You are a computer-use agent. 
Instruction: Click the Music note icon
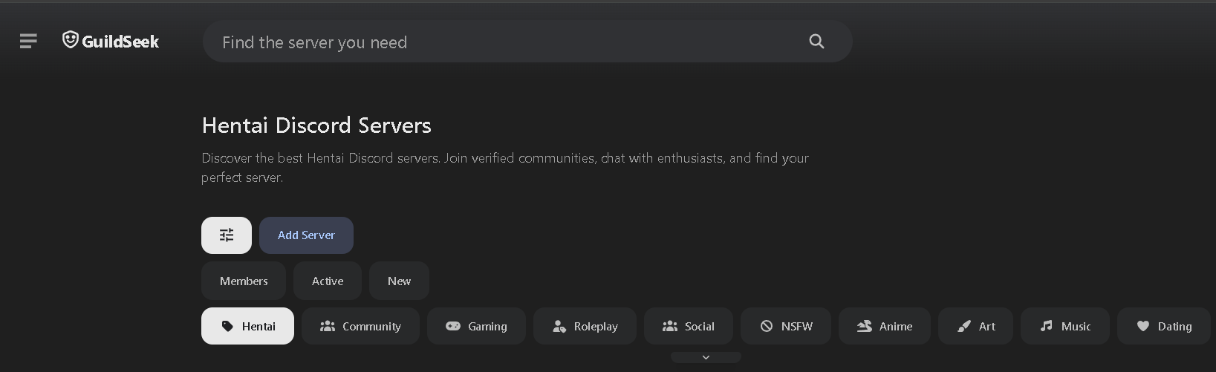[1046, 326]
